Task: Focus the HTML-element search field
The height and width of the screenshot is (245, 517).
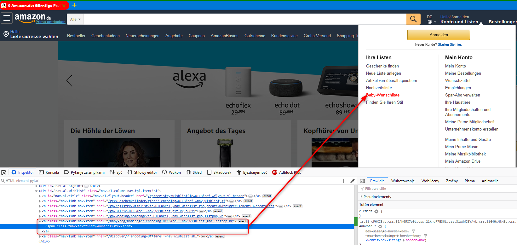Action: 170,181
